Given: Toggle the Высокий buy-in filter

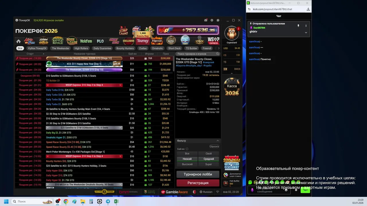Looking at the screenshot, I should point(187,164).
